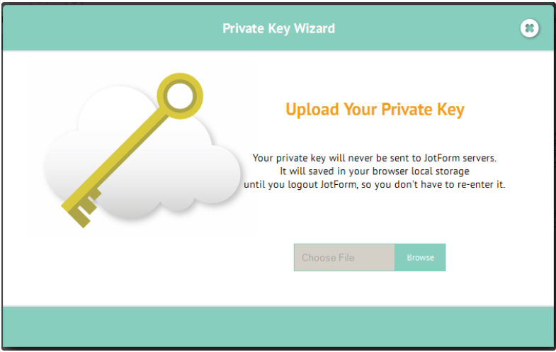Select the Choose File input field

(344, 257)
